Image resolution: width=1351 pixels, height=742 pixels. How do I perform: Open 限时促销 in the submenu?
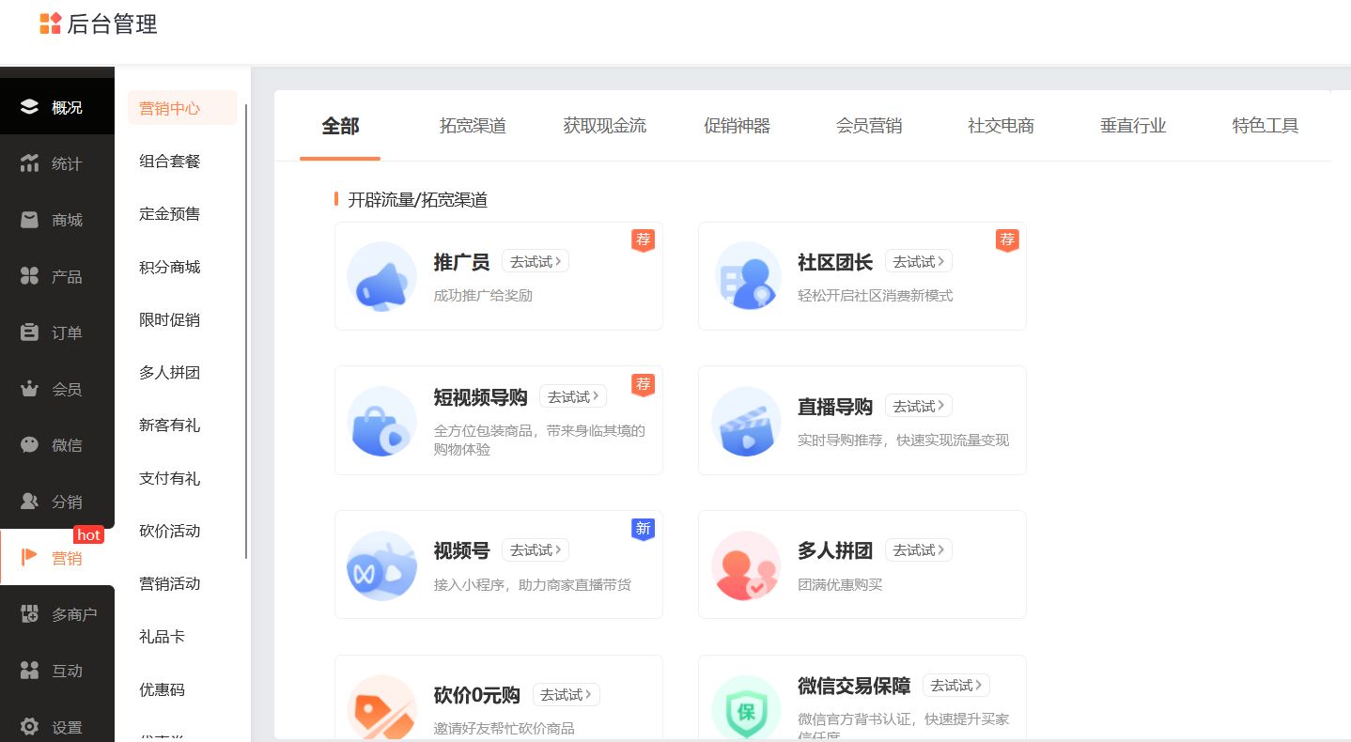point(170,319)
